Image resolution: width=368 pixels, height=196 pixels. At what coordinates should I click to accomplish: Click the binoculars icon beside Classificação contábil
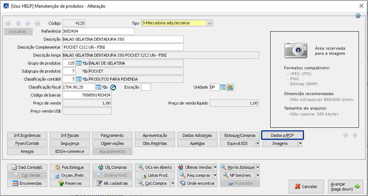tap(85, 79)
